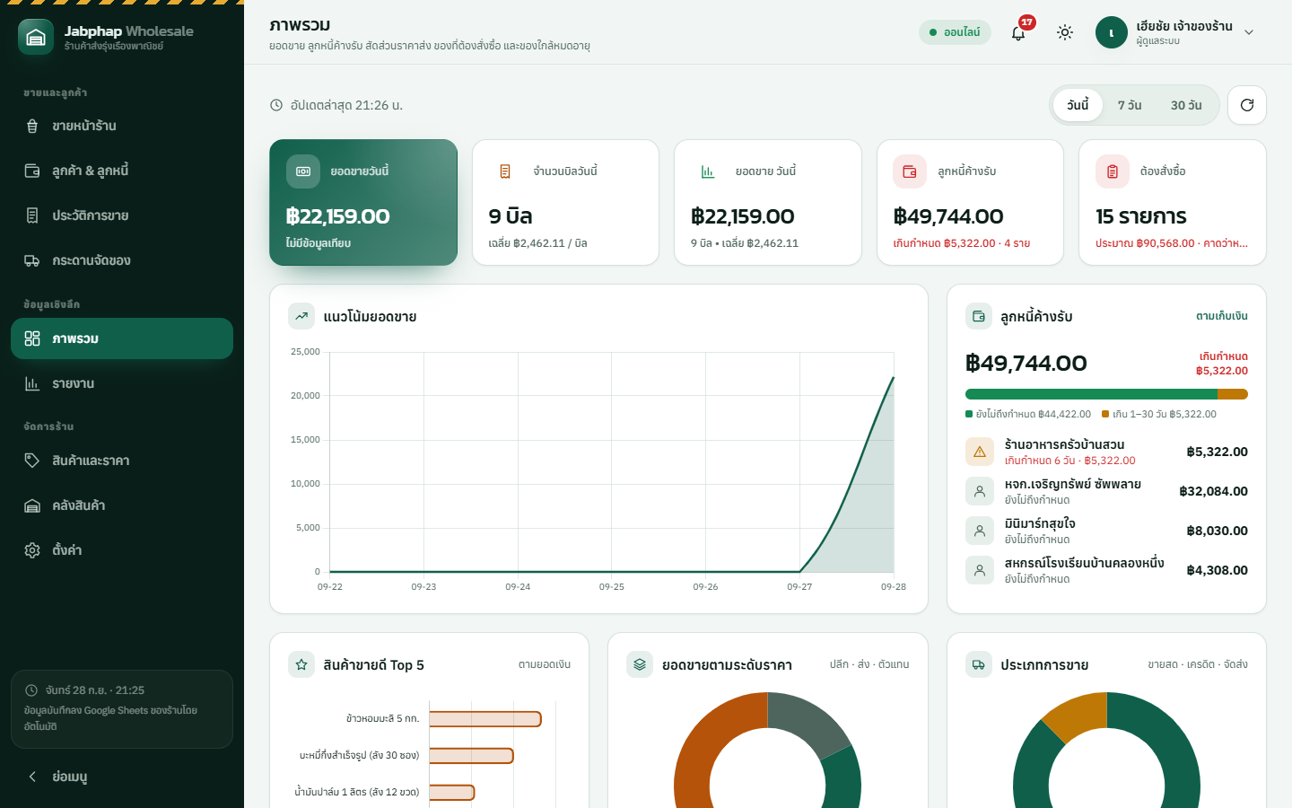Click the Jabphap Wholesale store logo
Screen dimensions: 1292x808
point(36,37)
